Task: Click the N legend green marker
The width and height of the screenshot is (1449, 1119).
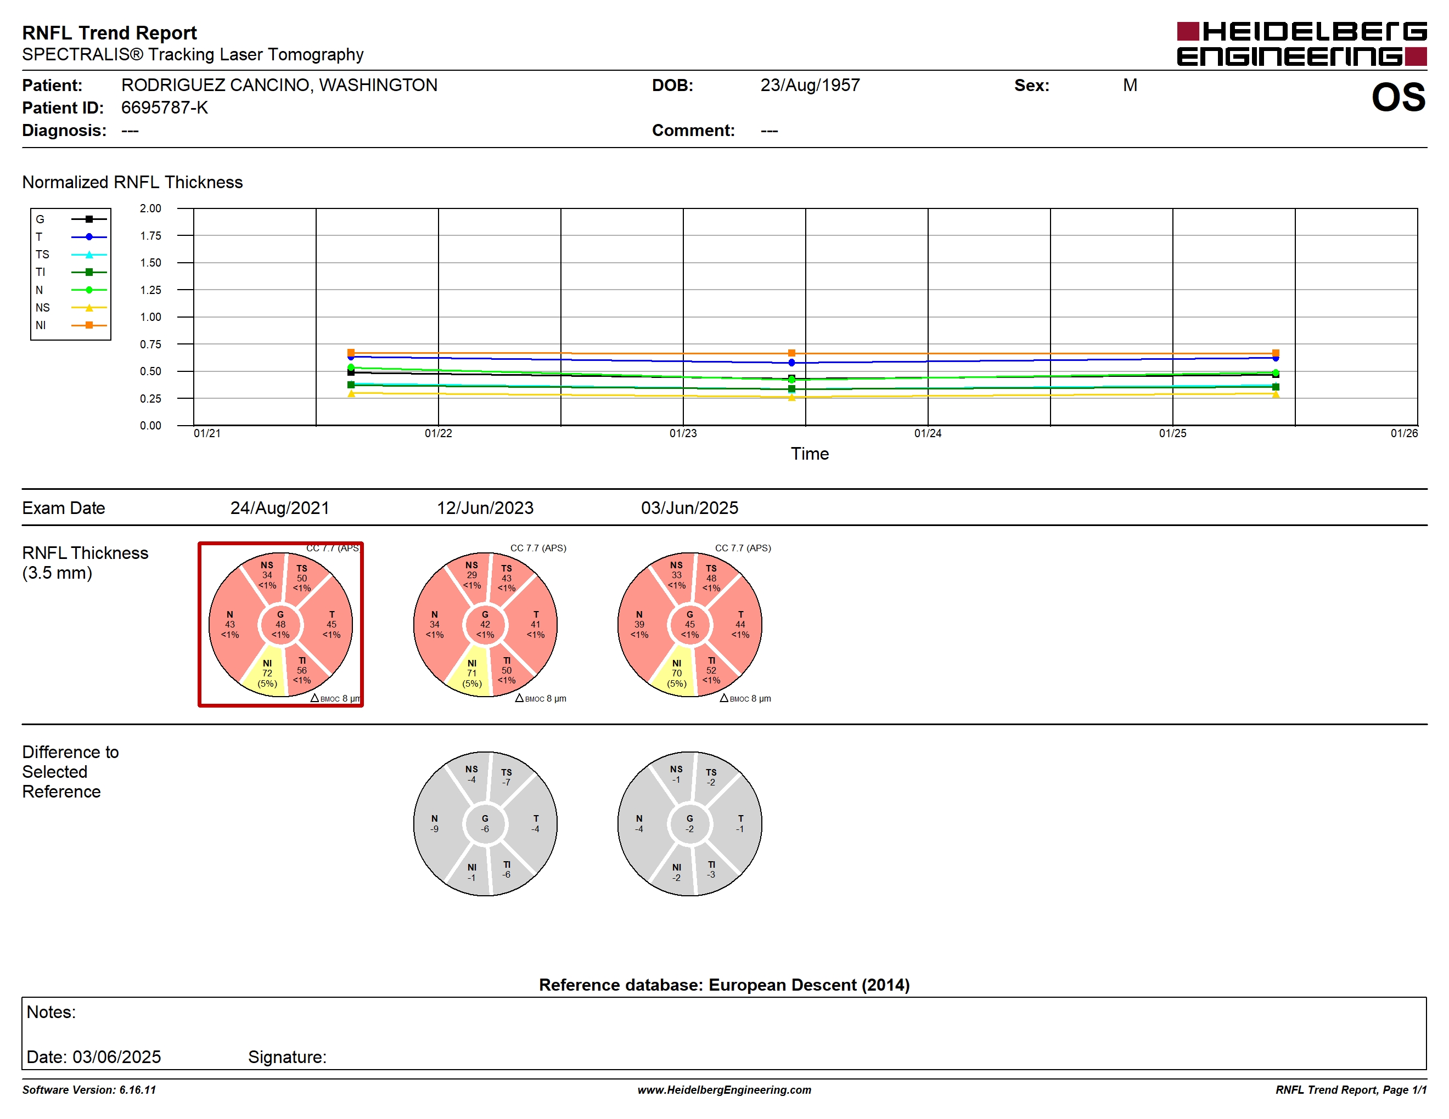Action: point(89,290)
